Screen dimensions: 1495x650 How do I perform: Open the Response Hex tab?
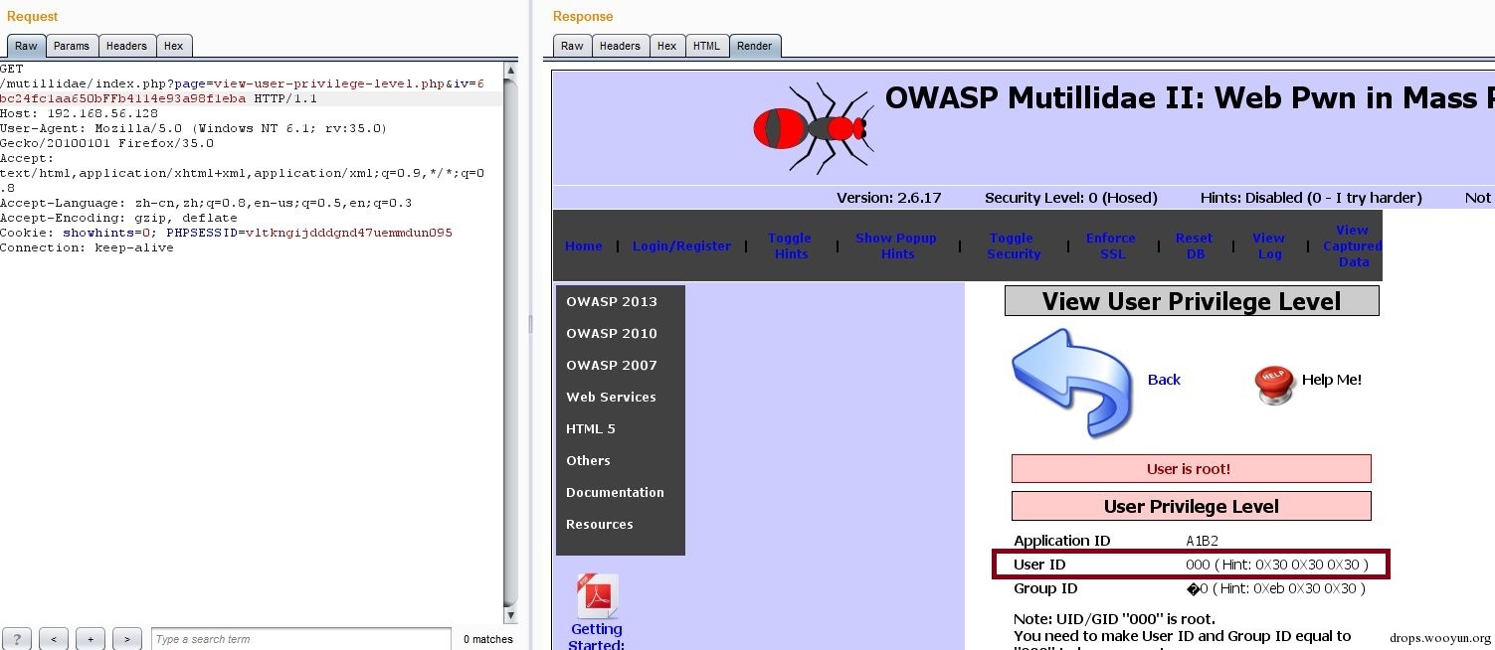pos(666,46)
